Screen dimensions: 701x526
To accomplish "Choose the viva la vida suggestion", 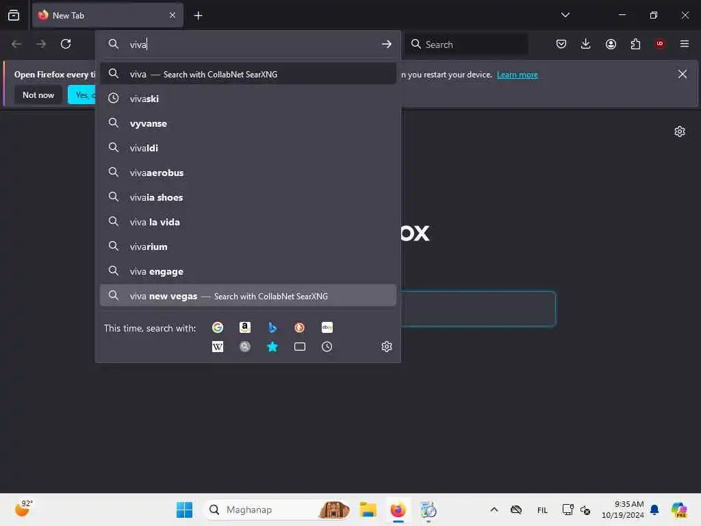I will [x=248, y=222].
